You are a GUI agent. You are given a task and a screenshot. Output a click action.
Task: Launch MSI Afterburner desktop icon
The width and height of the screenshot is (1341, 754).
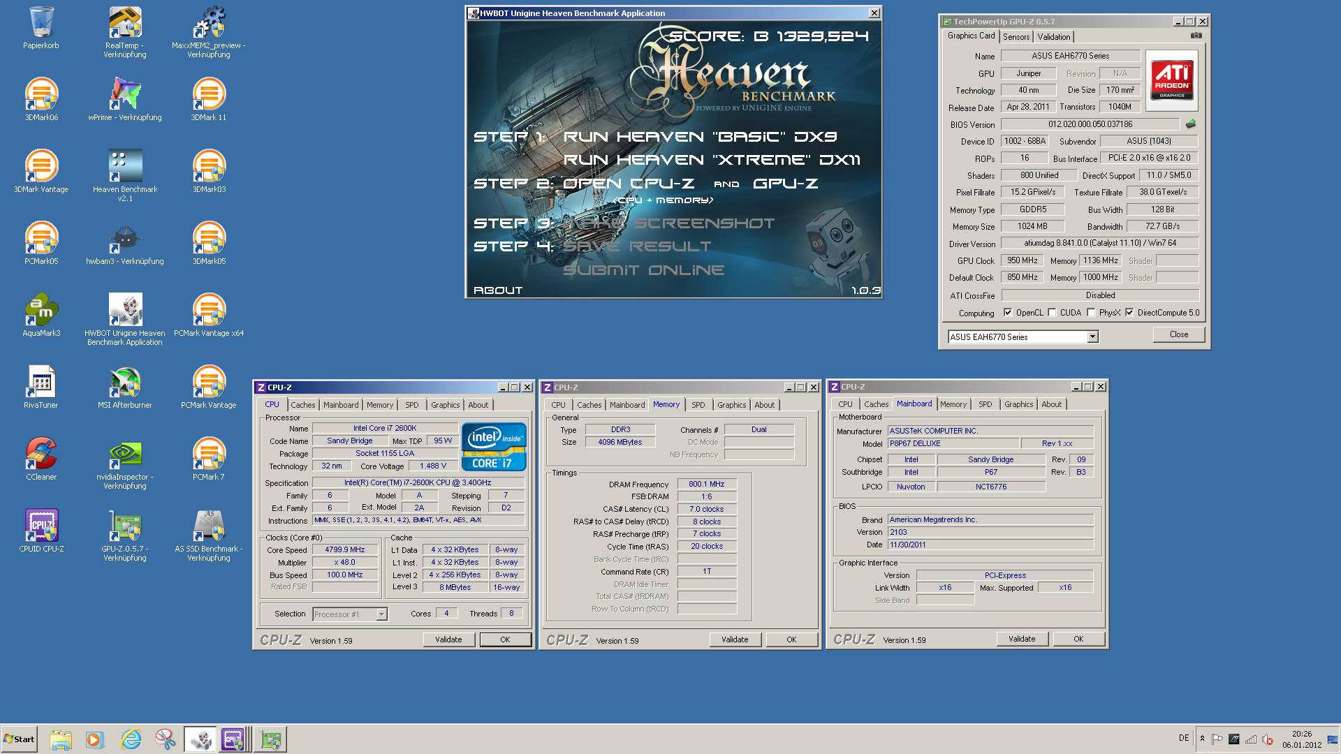coord(125,387)
